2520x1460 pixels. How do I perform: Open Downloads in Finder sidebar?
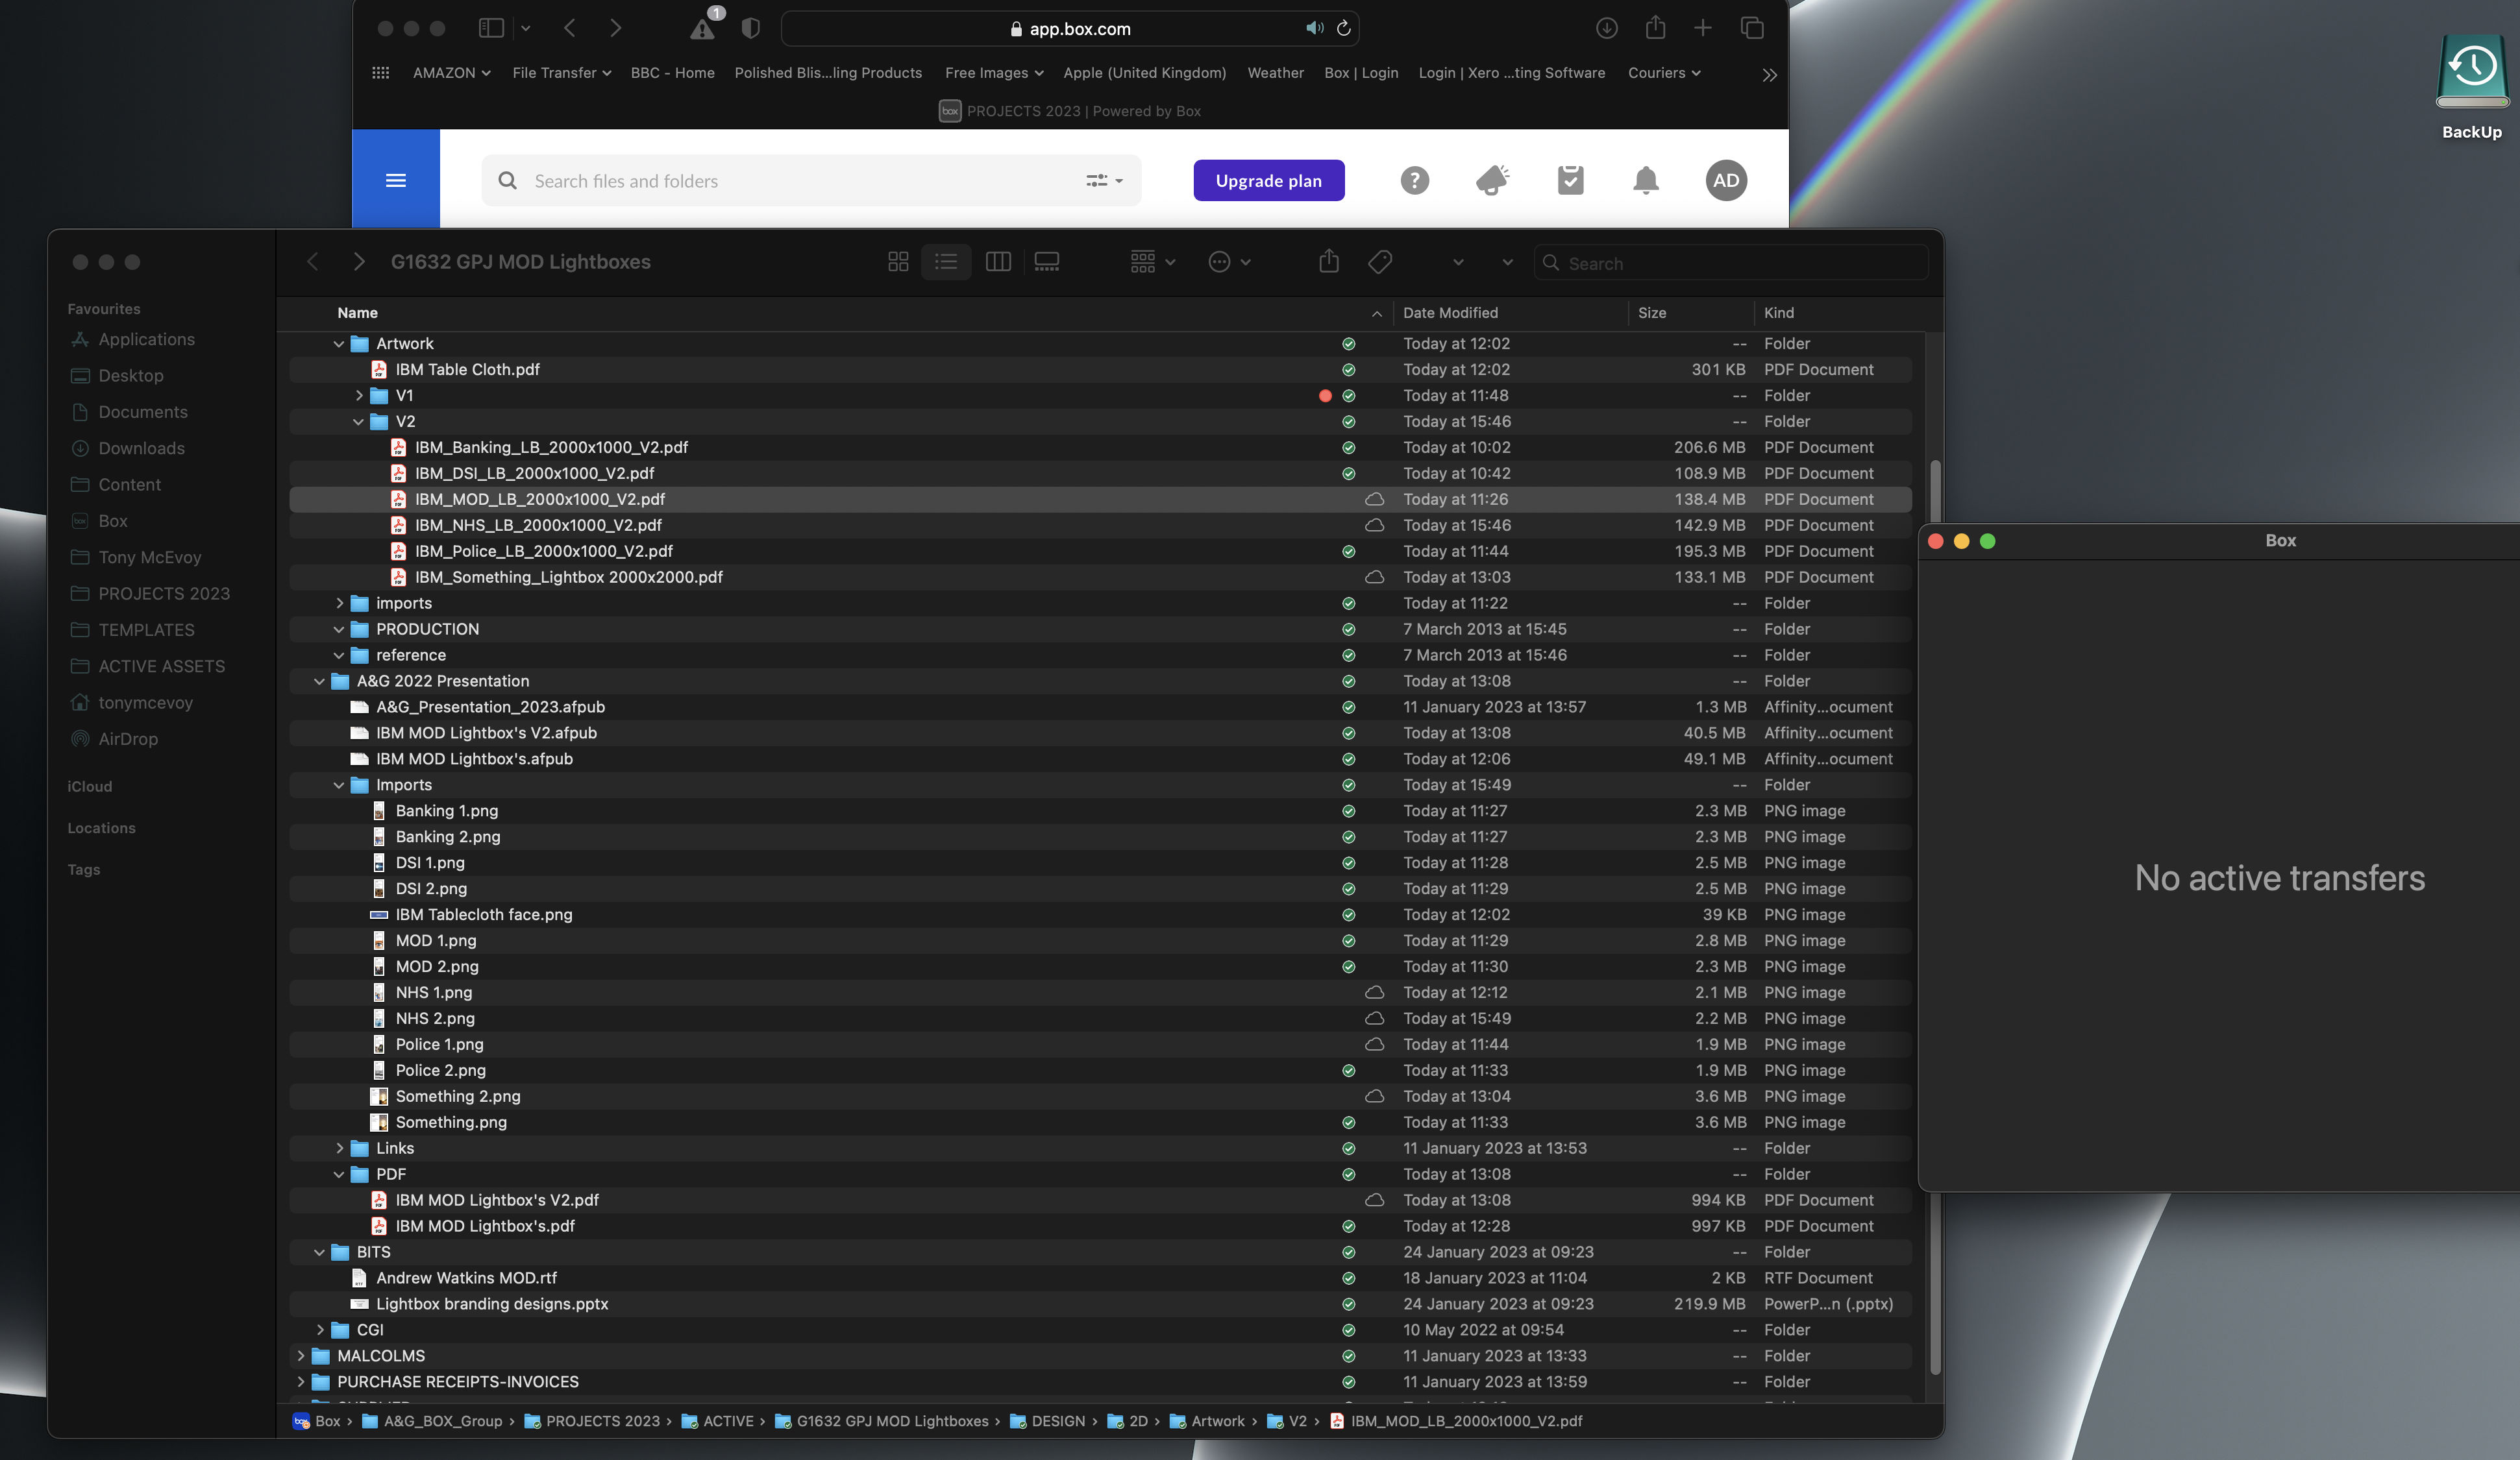tap(141, 448)
